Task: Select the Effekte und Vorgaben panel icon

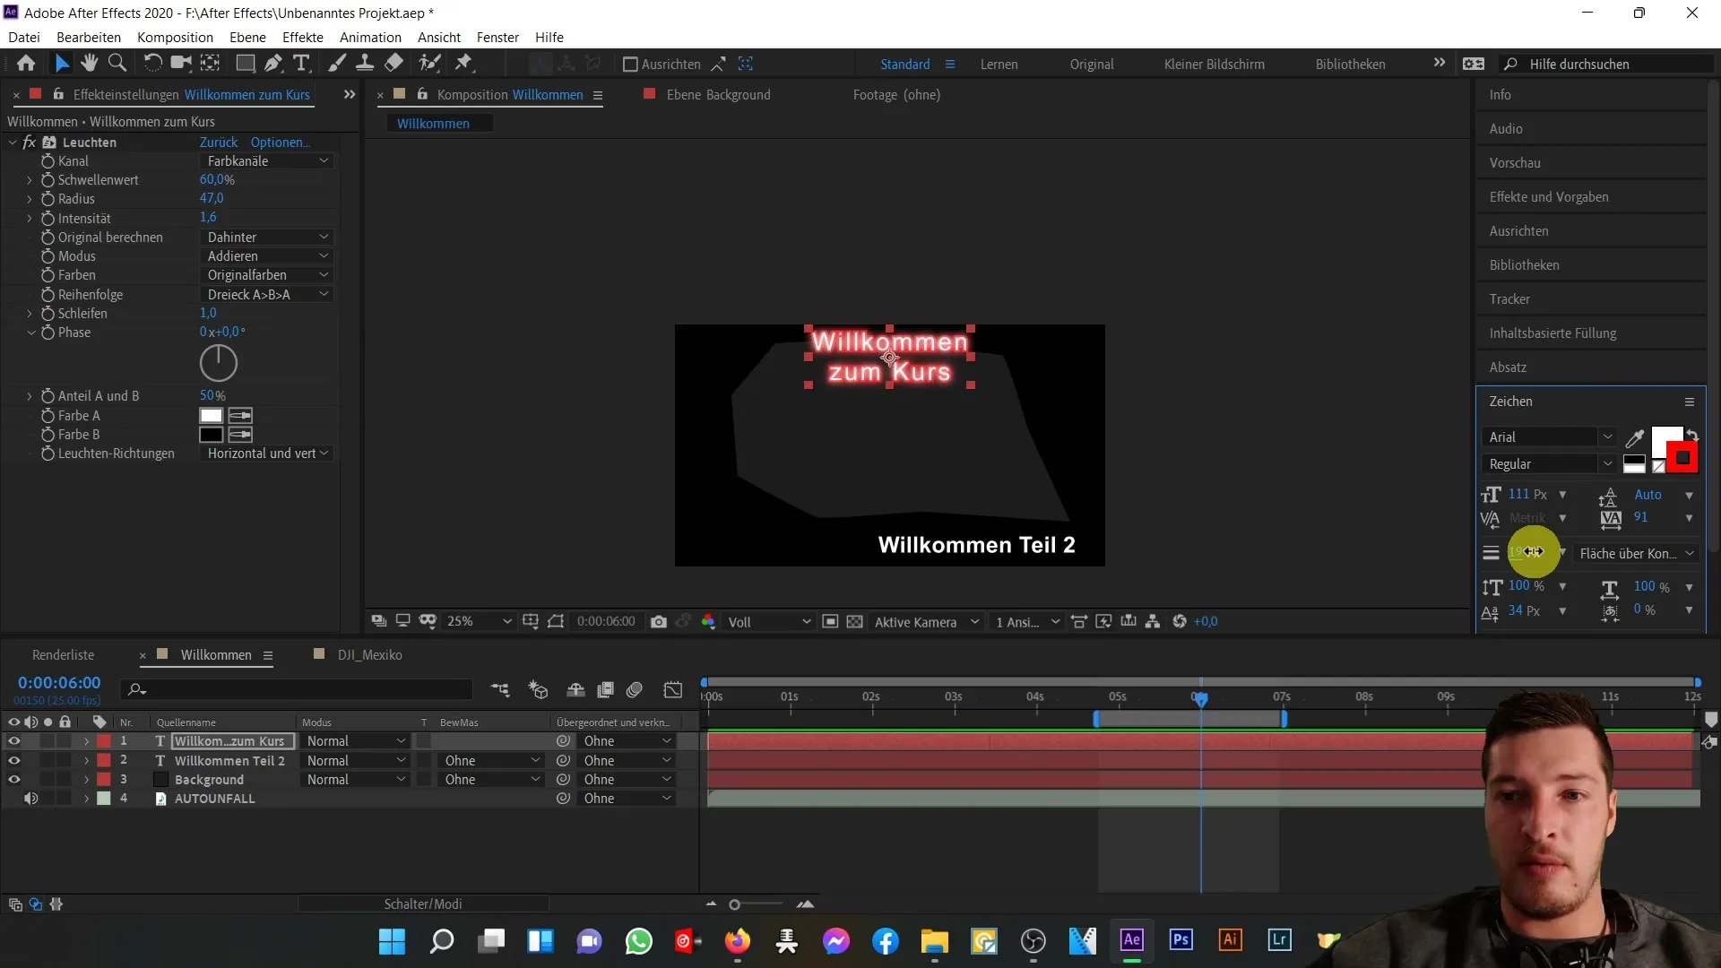Action: 1551,196
